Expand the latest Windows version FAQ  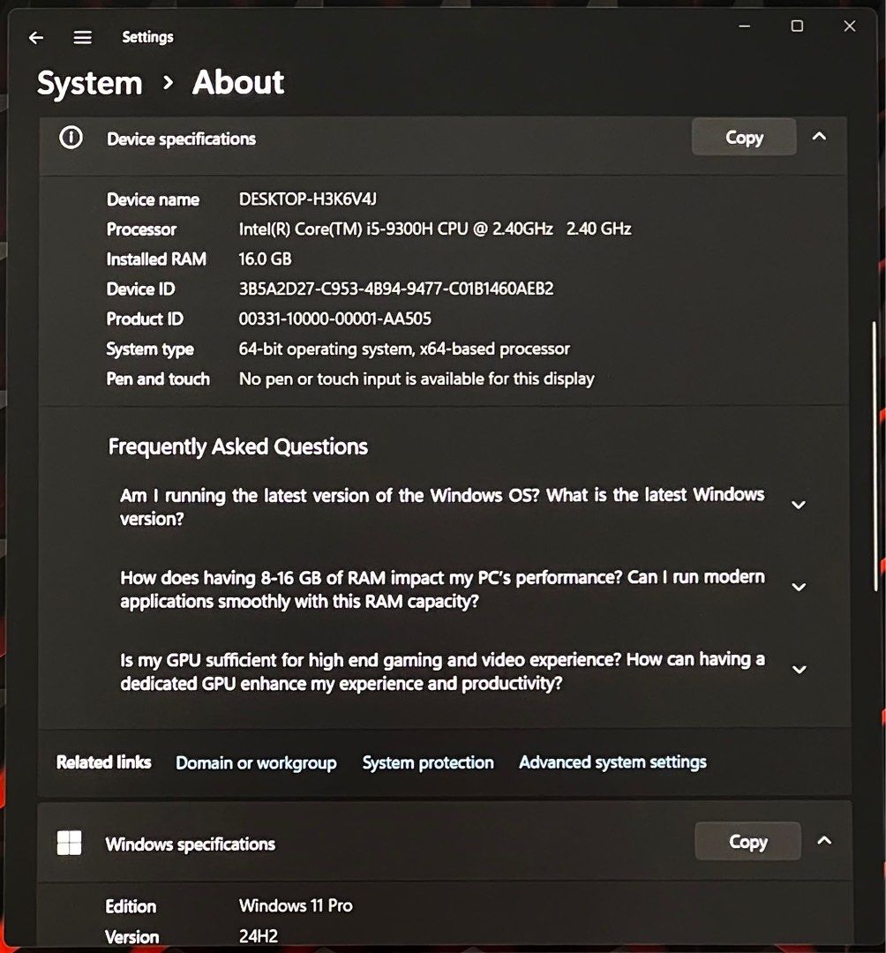[799, 505]
